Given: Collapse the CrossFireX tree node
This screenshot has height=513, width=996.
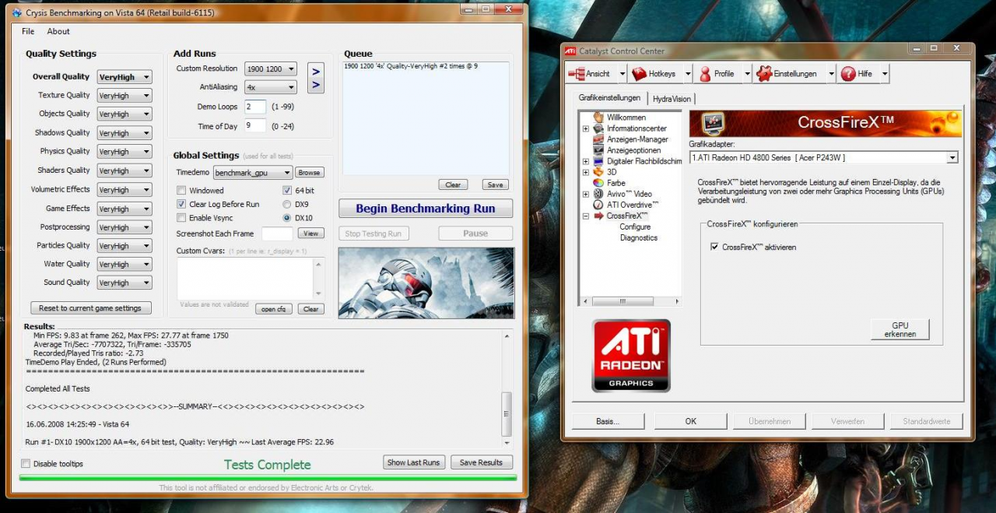Looking at the screenshot, I should click(585, 216).
